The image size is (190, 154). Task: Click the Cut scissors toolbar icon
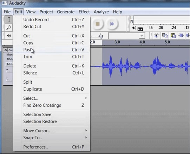[x=156, y=36]
